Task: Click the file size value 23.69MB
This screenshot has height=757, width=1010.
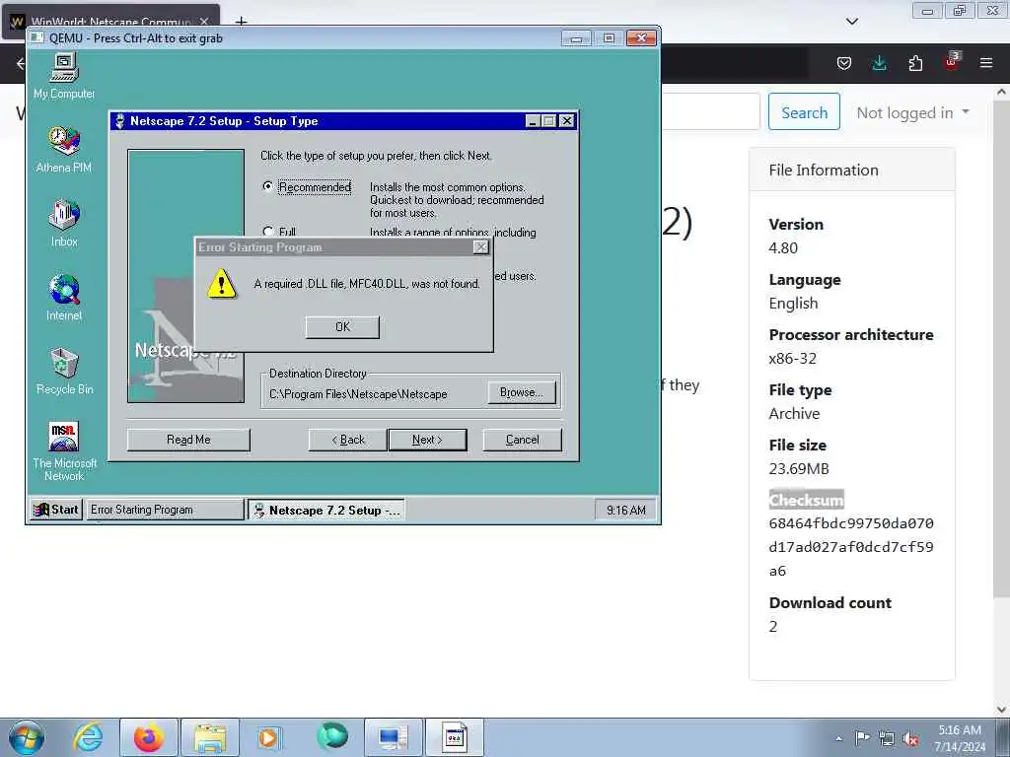Action: [x=799, y=468]
